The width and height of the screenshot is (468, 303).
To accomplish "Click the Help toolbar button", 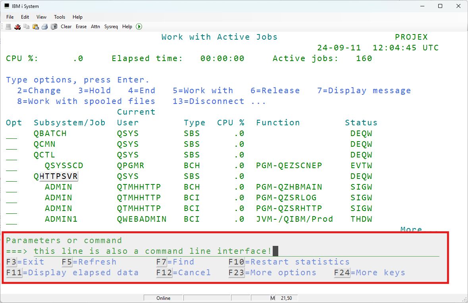I will tap(127, 27).
